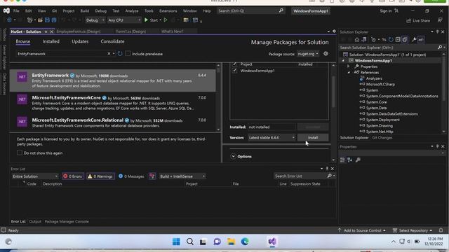Click Property Pages wrench in Properties panel
449x252 pixels.
(358, 160)
